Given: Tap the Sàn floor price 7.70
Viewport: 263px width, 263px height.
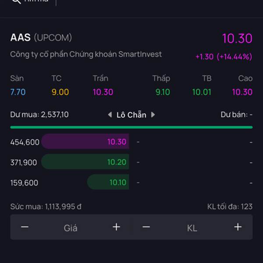Looking at the screenshot, I should (x=18, y=92).
